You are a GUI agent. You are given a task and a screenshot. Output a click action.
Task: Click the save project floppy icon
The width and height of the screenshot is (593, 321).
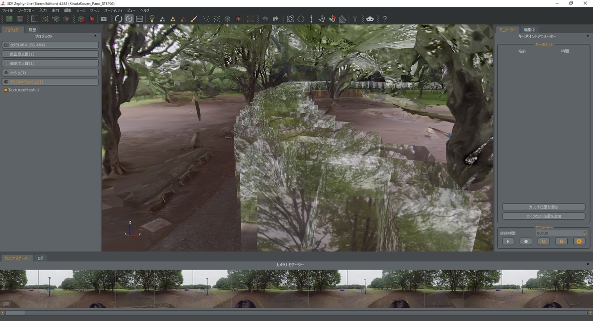click(20, 19)
